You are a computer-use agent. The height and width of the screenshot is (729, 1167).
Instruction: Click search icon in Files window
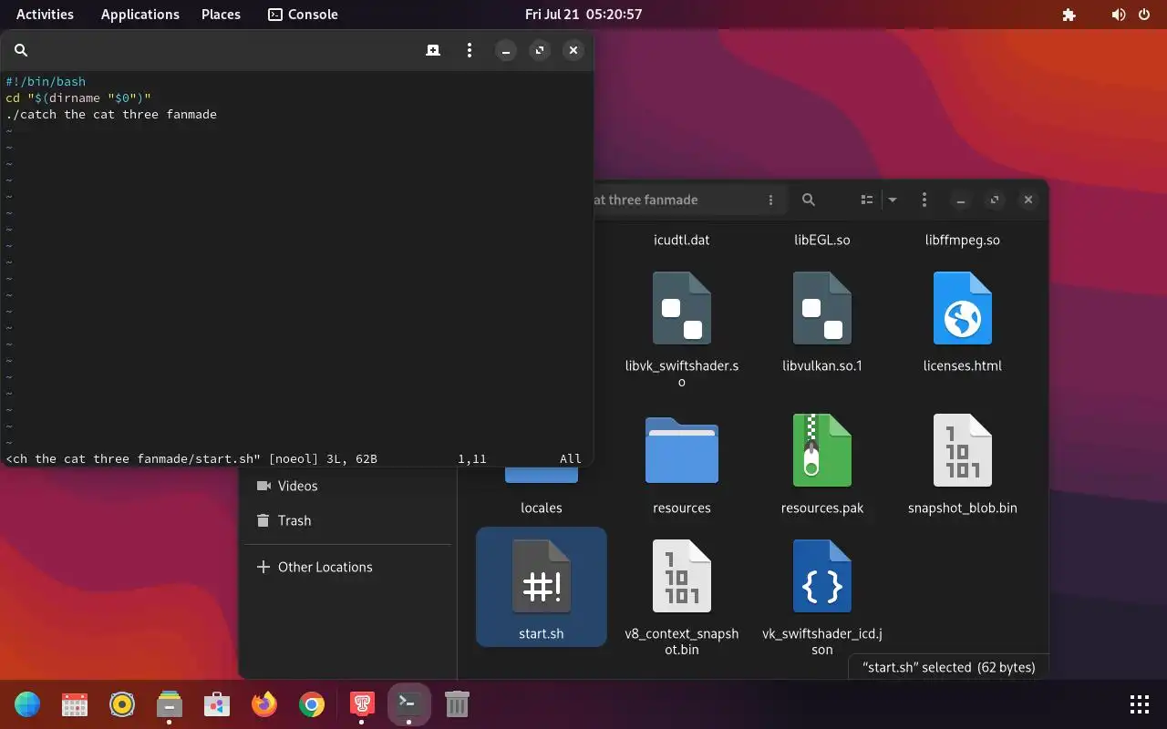coord(809,200)
